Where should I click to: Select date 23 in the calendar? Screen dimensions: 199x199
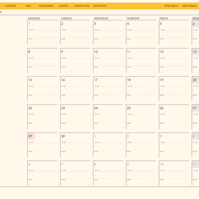pyautogui.click(x=63, y=108)
